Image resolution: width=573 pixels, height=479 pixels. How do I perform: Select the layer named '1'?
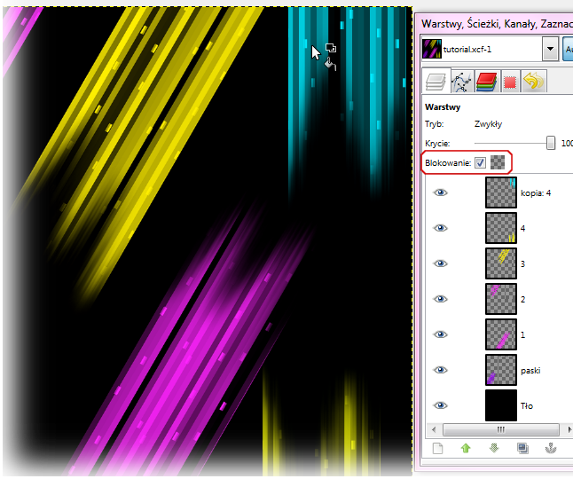pyautogui.click(x=523, y=334)
